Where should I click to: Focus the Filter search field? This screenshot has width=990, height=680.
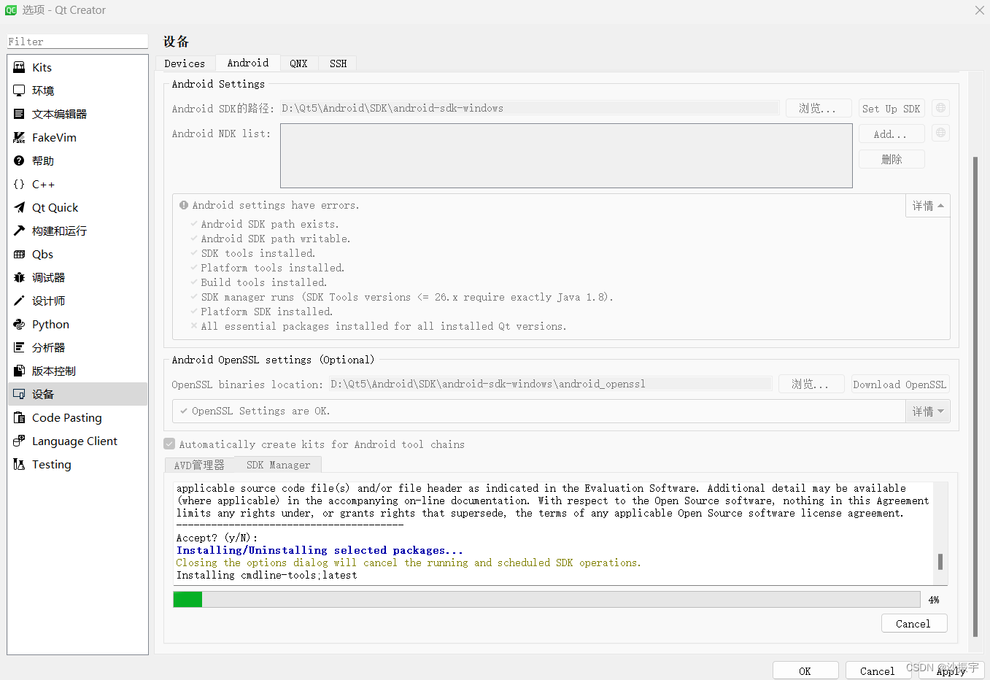click(77, 42)
